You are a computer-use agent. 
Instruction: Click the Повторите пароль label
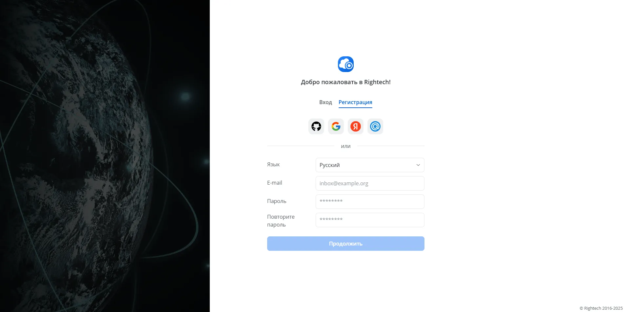[281, 221]
